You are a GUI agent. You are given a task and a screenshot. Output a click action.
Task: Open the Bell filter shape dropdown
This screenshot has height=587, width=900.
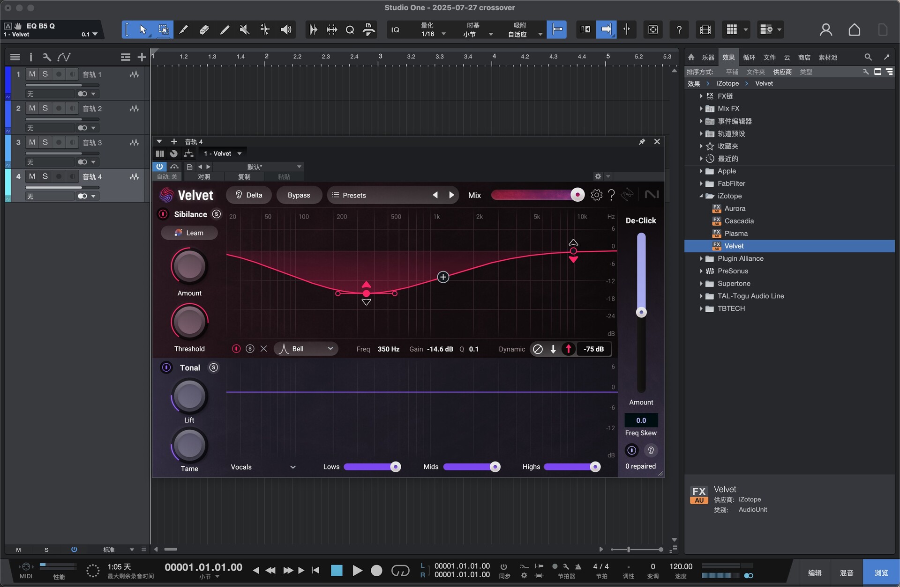click(306, 349)
